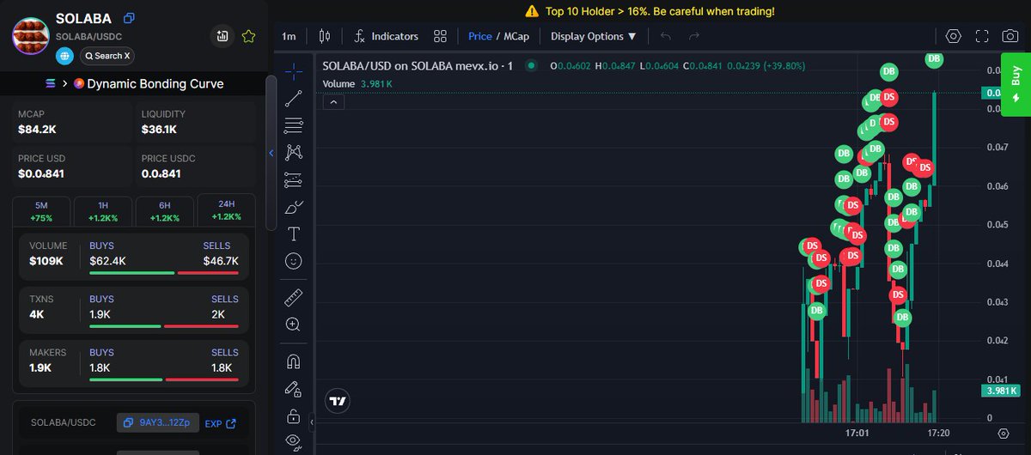The width and height of the screenshot is (1031, 455).
Task: Click the PRICE USDC value
Action: click(161, 174)
